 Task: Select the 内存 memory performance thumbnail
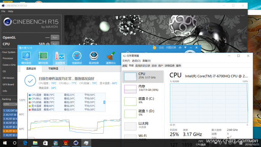pyautogui.click(x=143, y=89)
